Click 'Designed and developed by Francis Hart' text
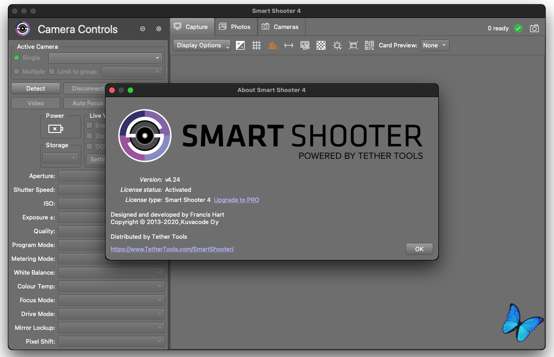 coord(168,214)
